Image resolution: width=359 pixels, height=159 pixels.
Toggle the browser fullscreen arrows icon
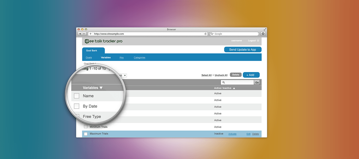265,29
